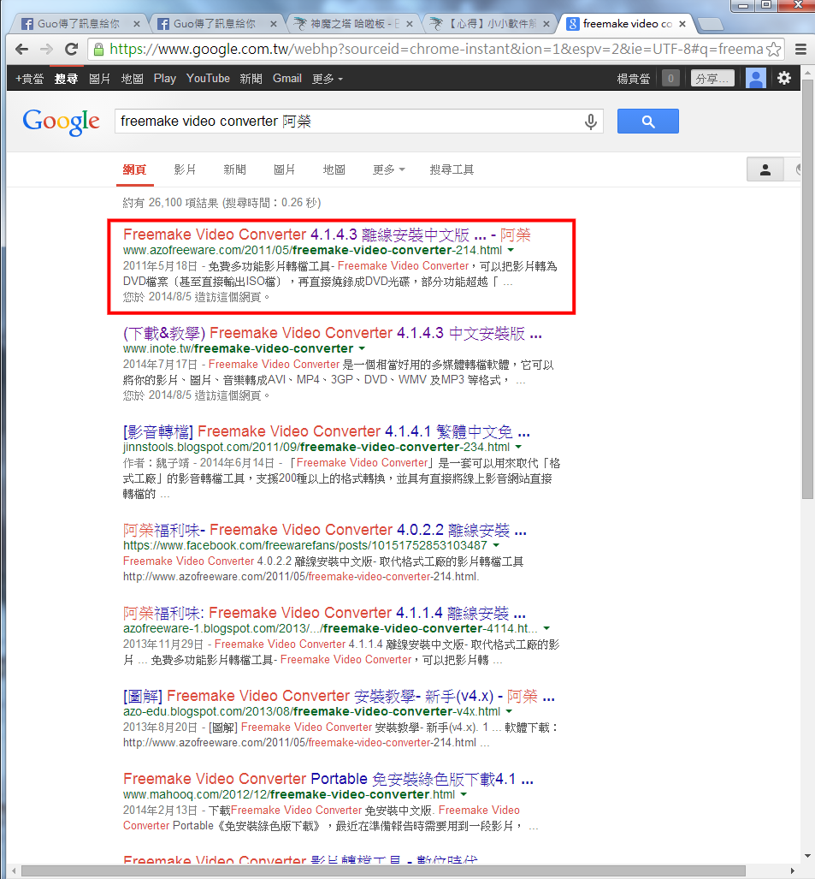Open the Chrome hamburger menu
The height and width of the screenshot is (879, 815).
pyautogui.click(x=800, y=49)
